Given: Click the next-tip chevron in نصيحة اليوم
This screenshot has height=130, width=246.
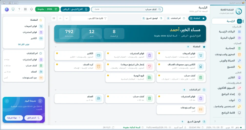Looking at the screenshot, I should [x=7, y=101].
